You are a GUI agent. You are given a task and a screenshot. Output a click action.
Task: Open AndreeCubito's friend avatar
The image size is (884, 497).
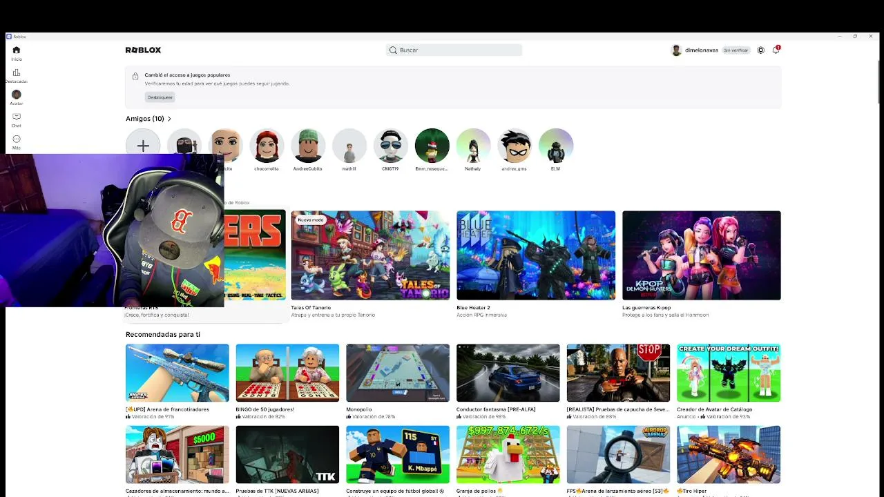click(x=308, y=146)
